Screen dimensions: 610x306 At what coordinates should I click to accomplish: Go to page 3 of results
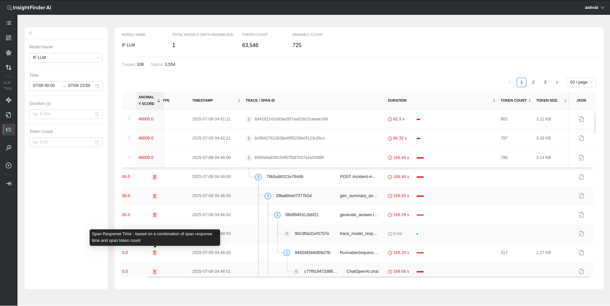point(545,82)
